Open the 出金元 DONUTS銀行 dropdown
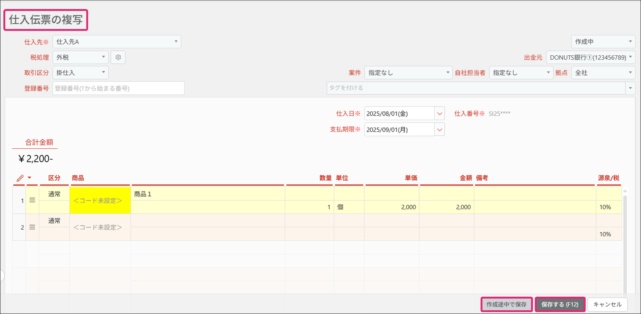This screenshot has height=314, width=641. [x=590, y=57]
